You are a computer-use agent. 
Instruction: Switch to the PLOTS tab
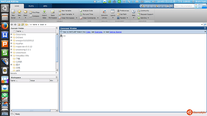click(x=31, y=6)
